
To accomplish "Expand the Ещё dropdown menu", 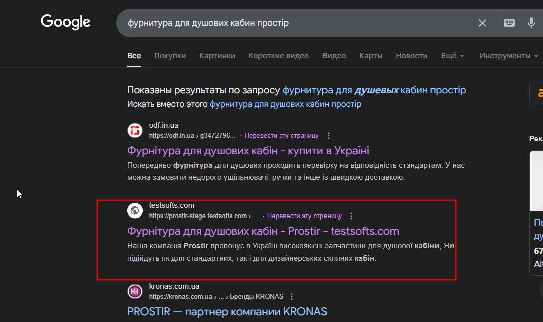I will (452, 56).
